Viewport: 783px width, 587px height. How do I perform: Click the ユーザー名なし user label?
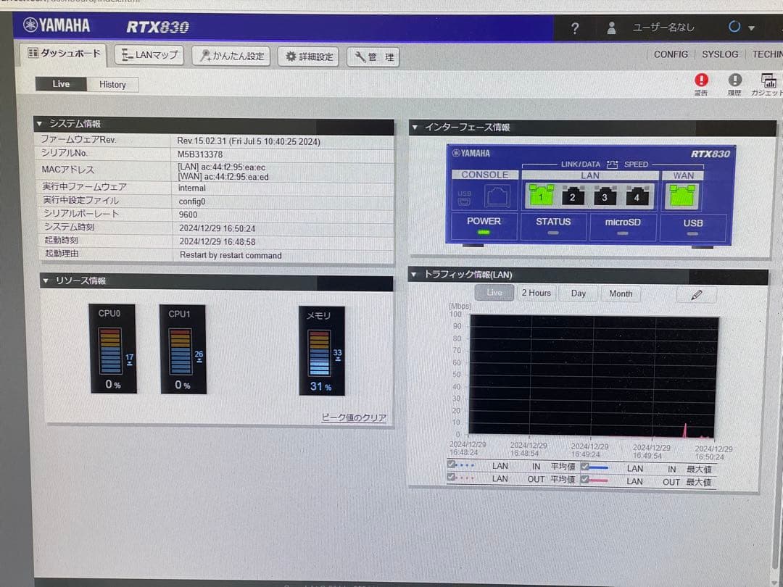(x=663, y=28)
